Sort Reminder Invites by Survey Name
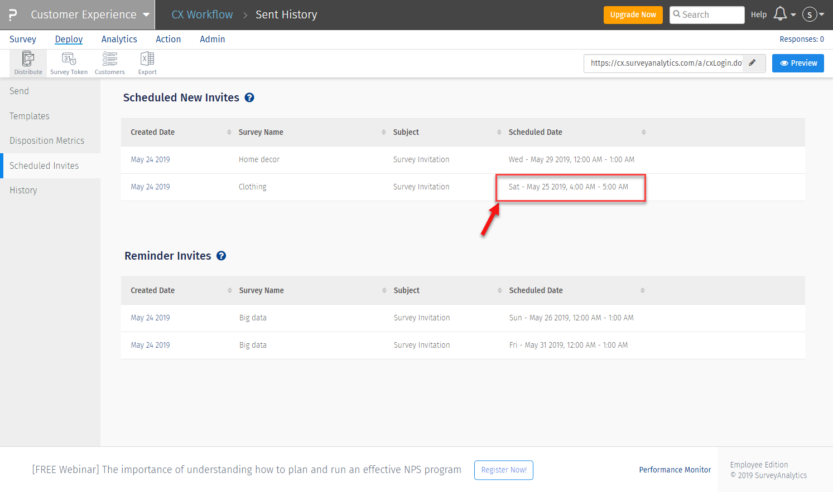 [x=384, y=290]
